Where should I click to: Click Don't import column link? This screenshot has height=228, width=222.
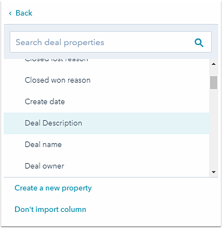click(50, 210)
